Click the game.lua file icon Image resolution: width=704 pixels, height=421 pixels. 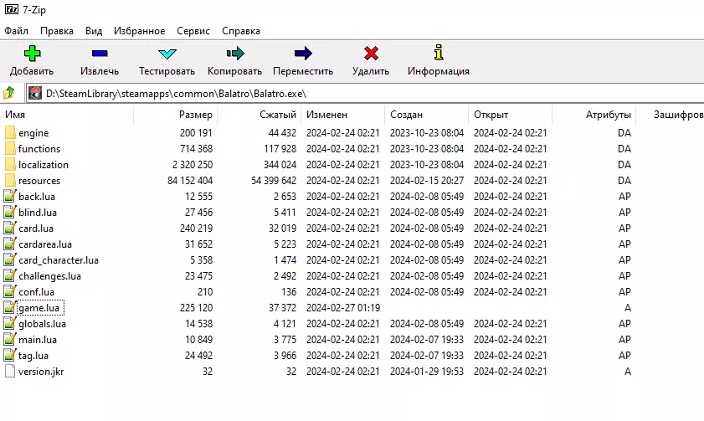(x=10, y=307)
